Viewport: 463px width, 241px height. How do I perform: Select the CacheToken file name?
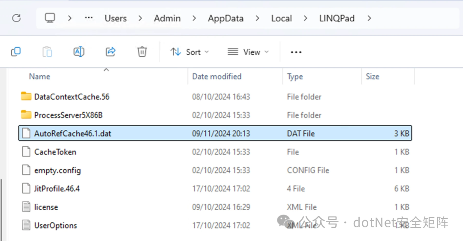[x=55, y=152]
